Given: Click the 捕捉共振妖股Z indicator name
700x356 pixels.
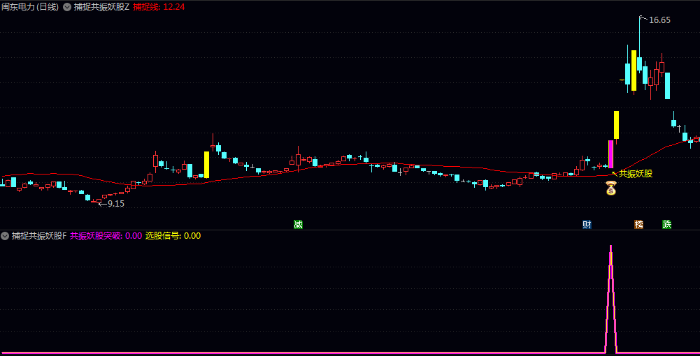Looking at the screenshot, I should click(101, 7).
